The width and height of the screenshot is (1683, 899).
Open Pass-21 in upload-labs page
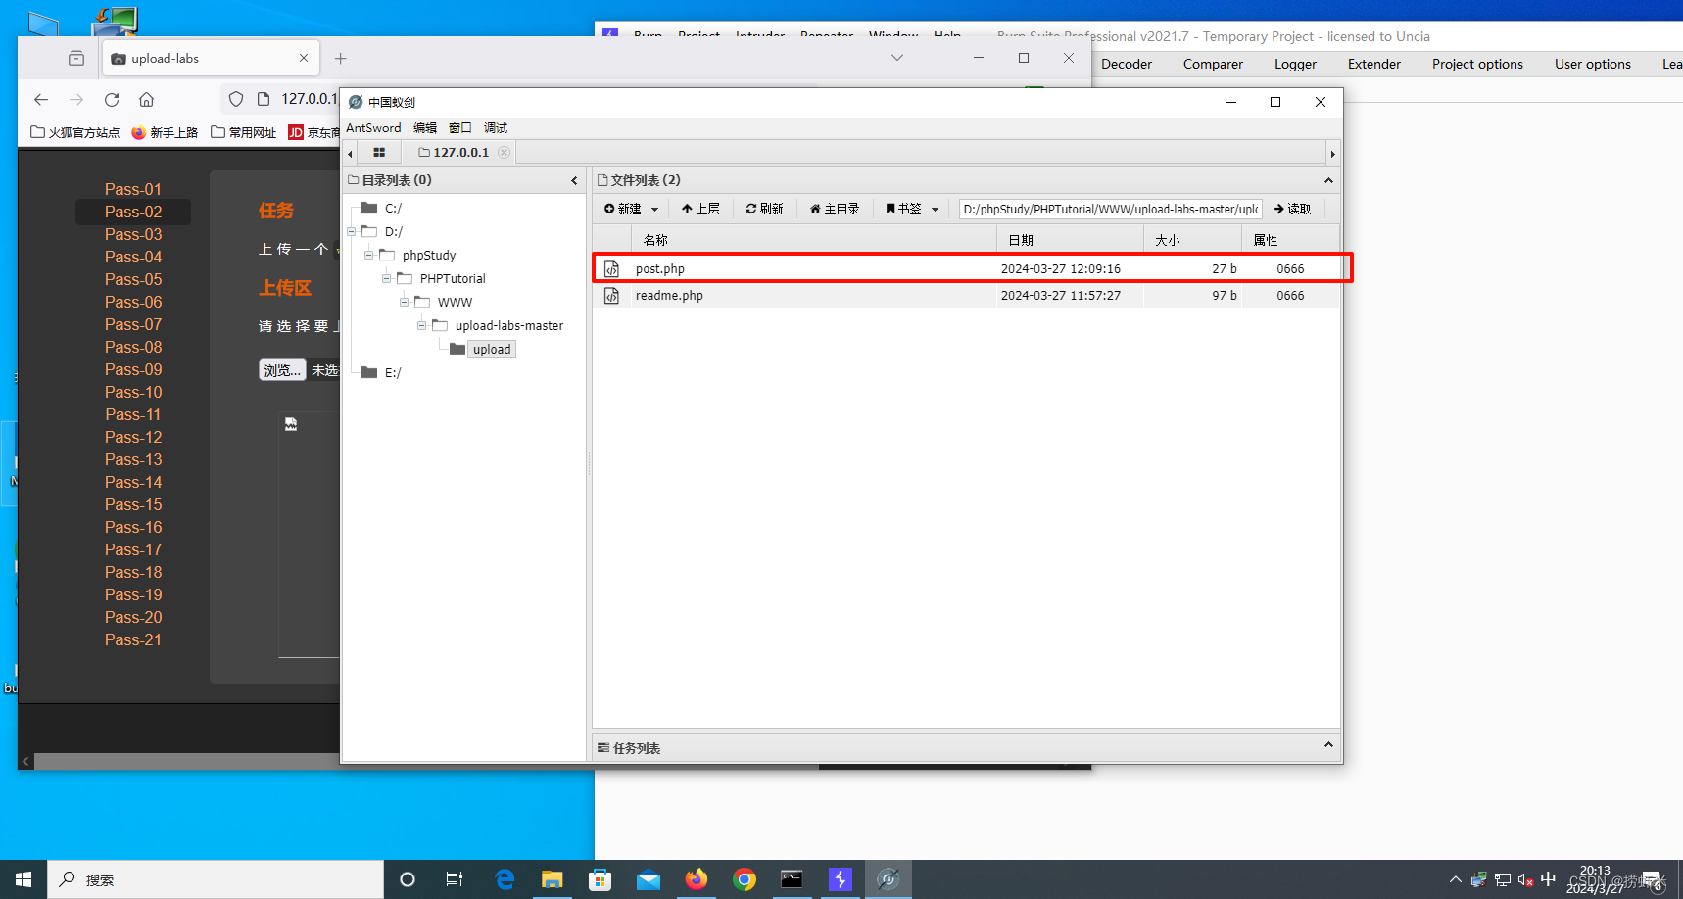[133, 640]
